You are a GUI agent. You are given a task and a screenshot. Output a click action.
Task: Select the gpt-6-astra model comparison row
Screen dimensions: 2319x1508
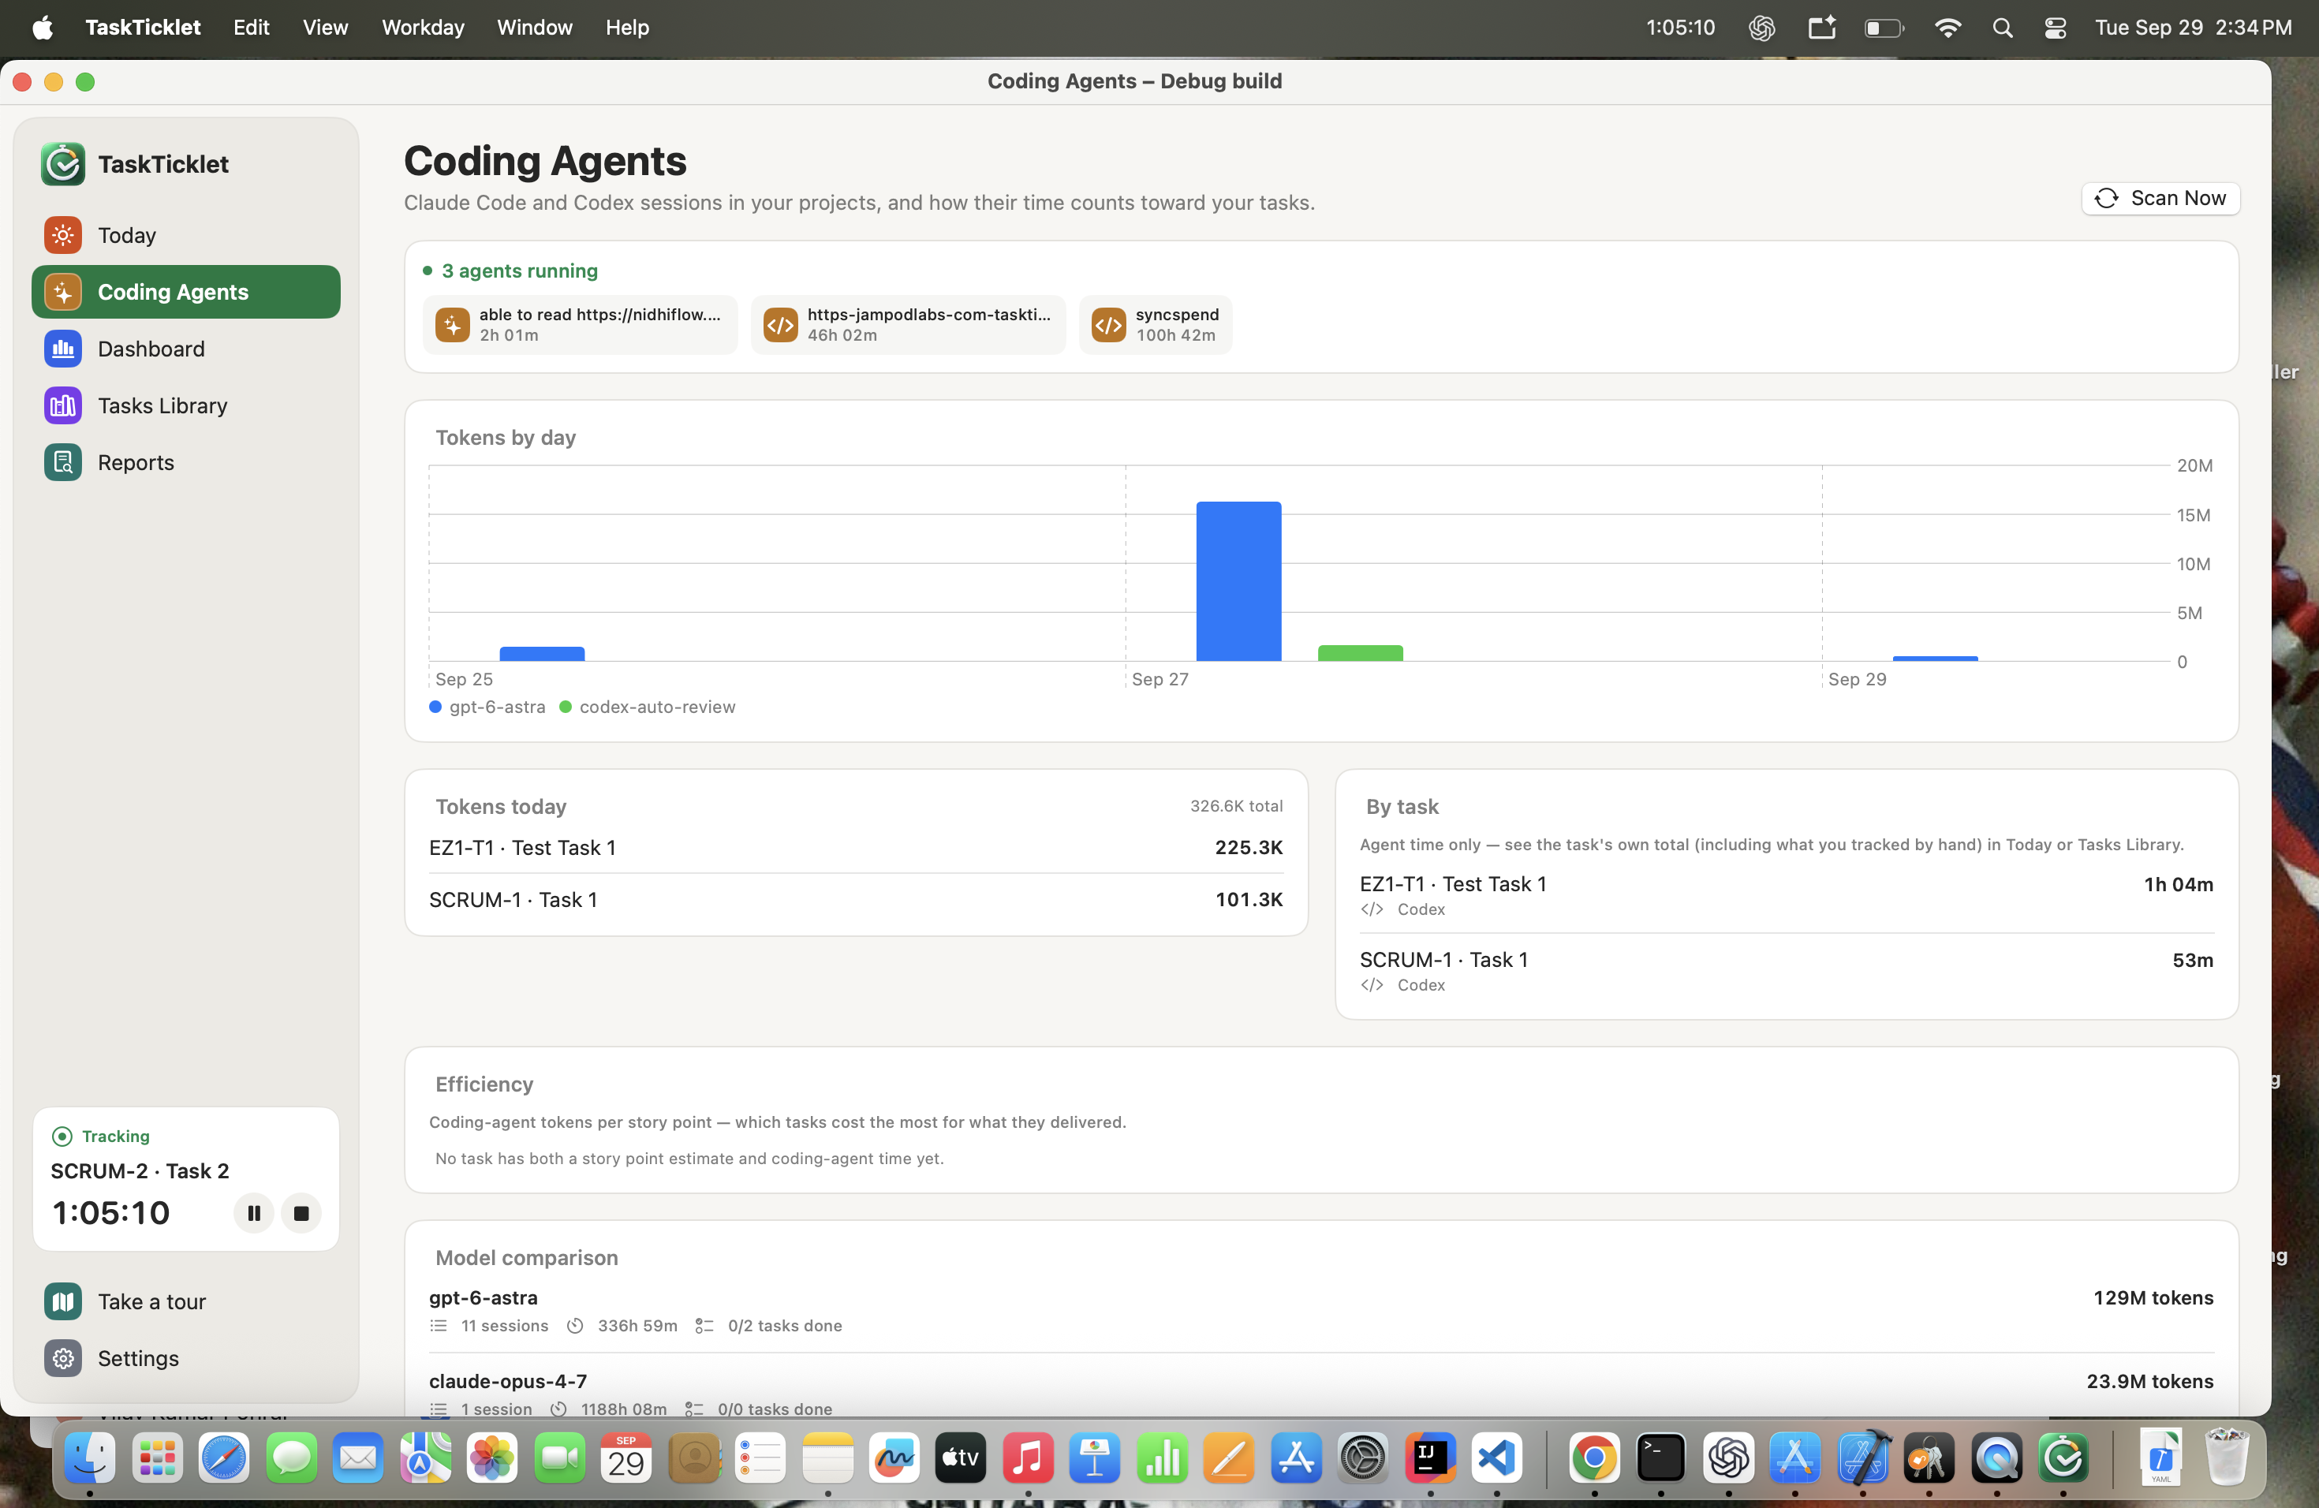(x=1321, y=1310)
